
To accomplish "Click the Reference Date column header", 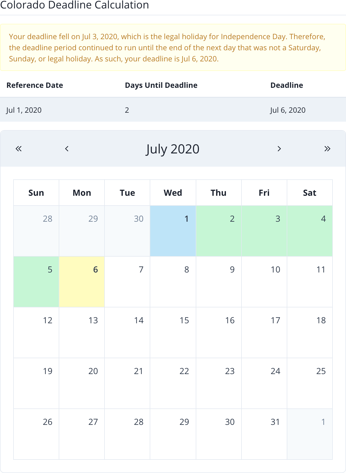I will (34, 85).
